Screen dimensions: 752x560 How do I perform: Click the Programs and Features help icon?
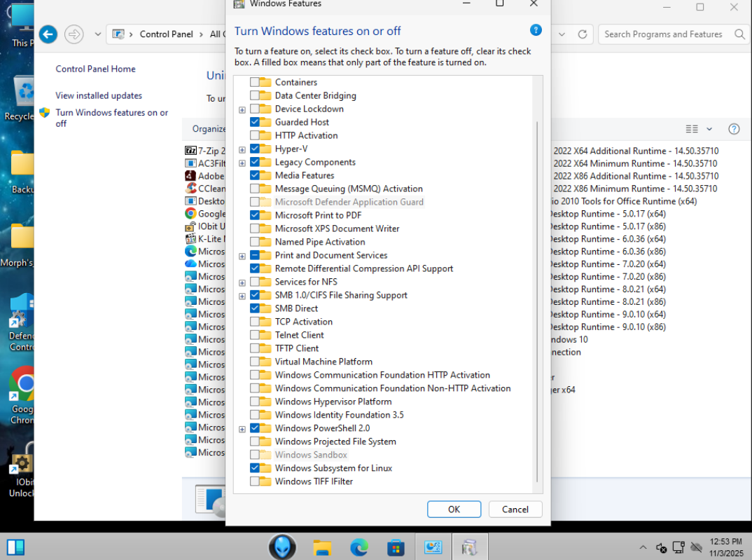point(734,129)
